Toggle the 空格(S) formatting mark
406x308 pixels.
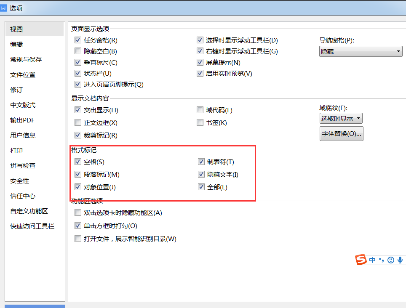[78, 161]
